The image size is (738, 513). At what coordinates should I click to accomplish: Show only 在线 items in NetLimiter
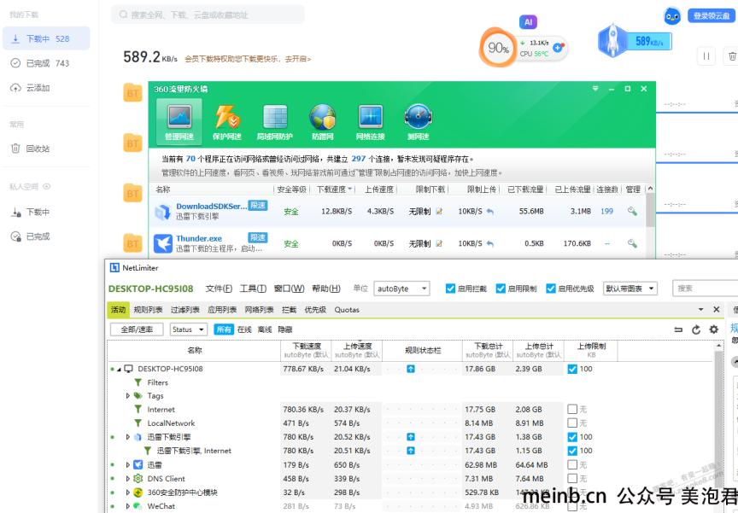(244, 329)
